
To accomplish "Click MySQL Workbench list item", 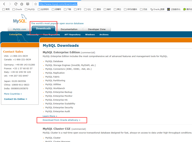I will coord(55,88).
